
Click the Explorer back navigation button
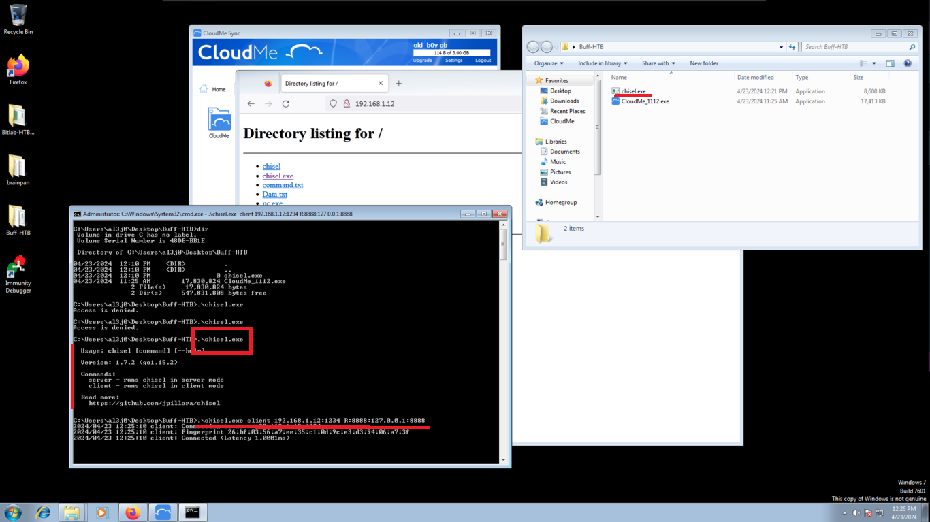[x=534, y=47]
